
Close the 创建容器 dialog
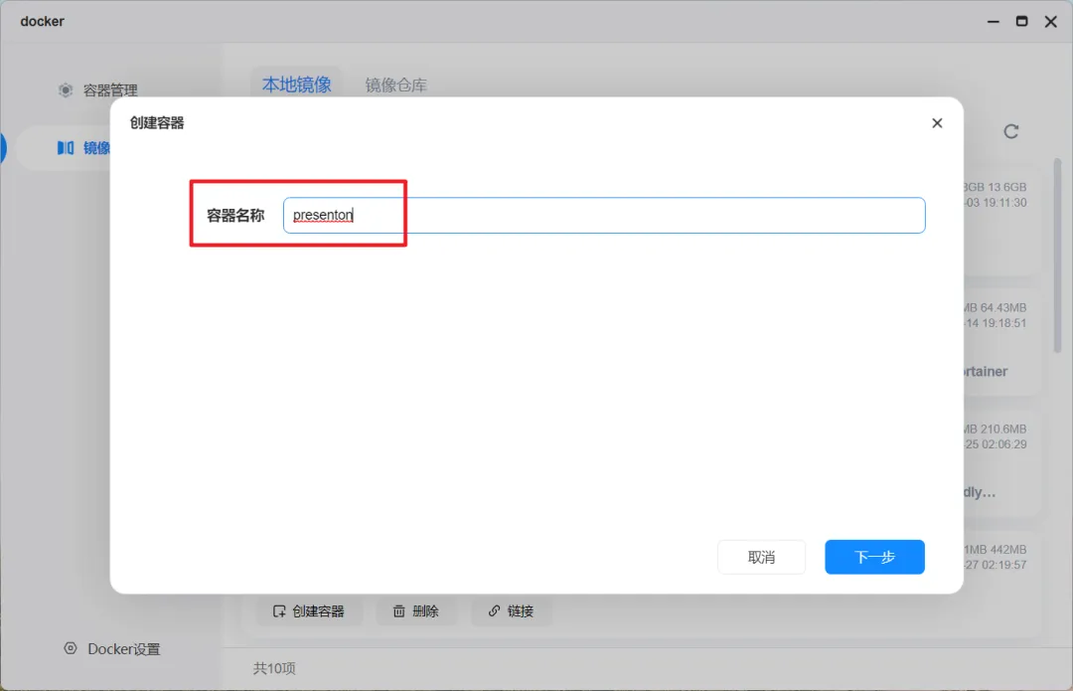(x=937, y=122)
